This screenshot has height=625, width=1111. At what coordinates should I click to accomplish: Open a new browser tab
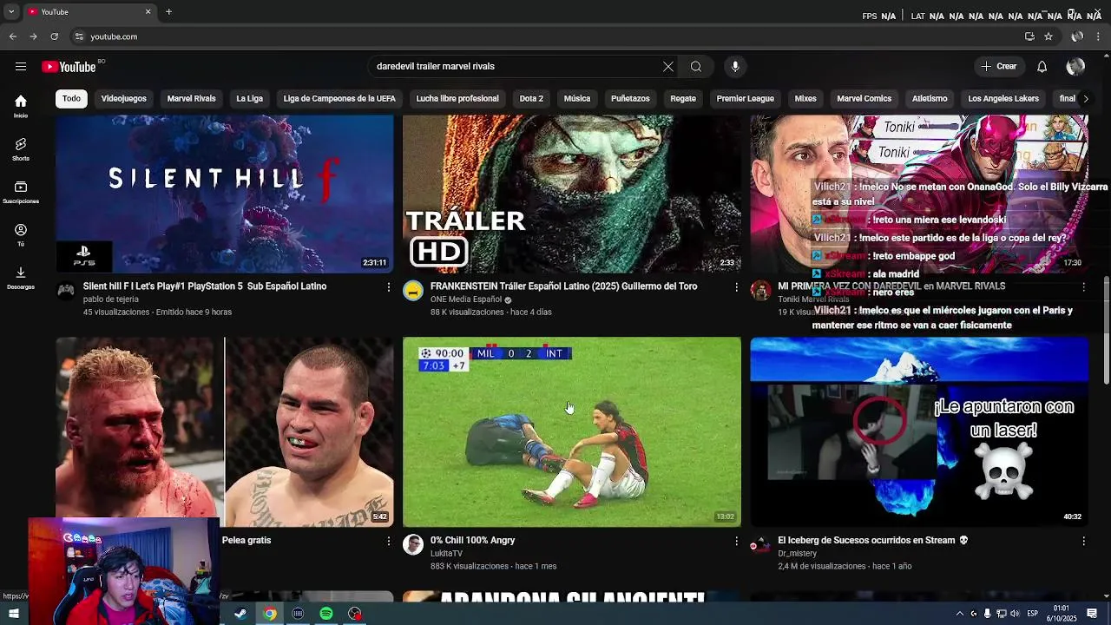click(x=168, y=12)
